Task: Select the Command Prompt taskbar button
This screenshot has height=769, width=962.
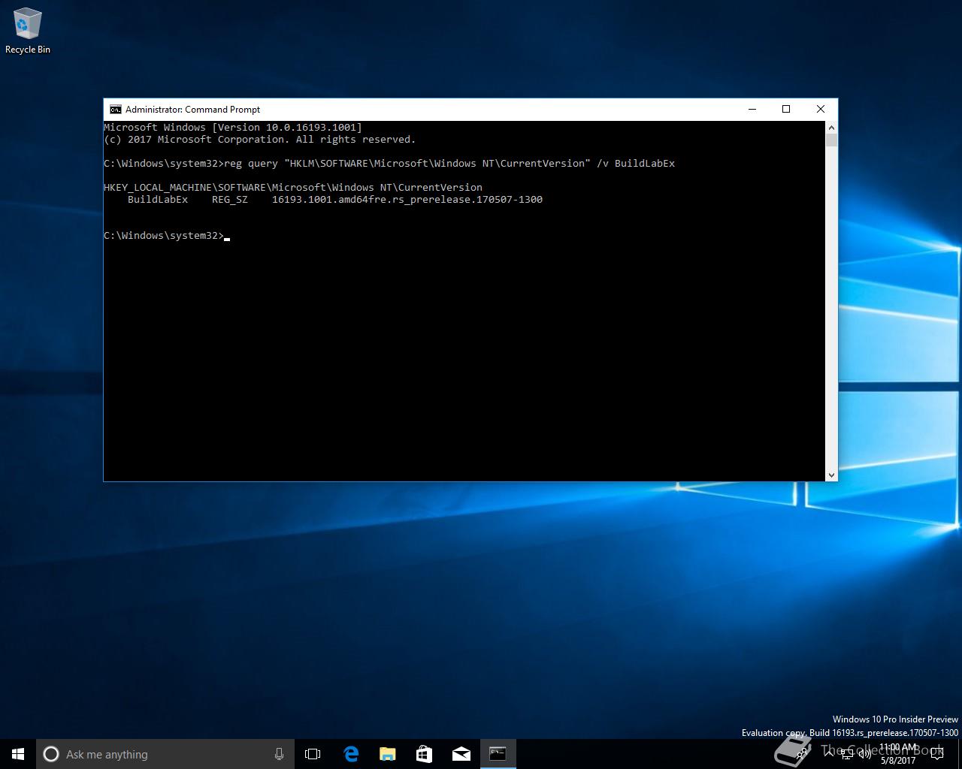Action: pyautogui.click(x=498, y=754)
